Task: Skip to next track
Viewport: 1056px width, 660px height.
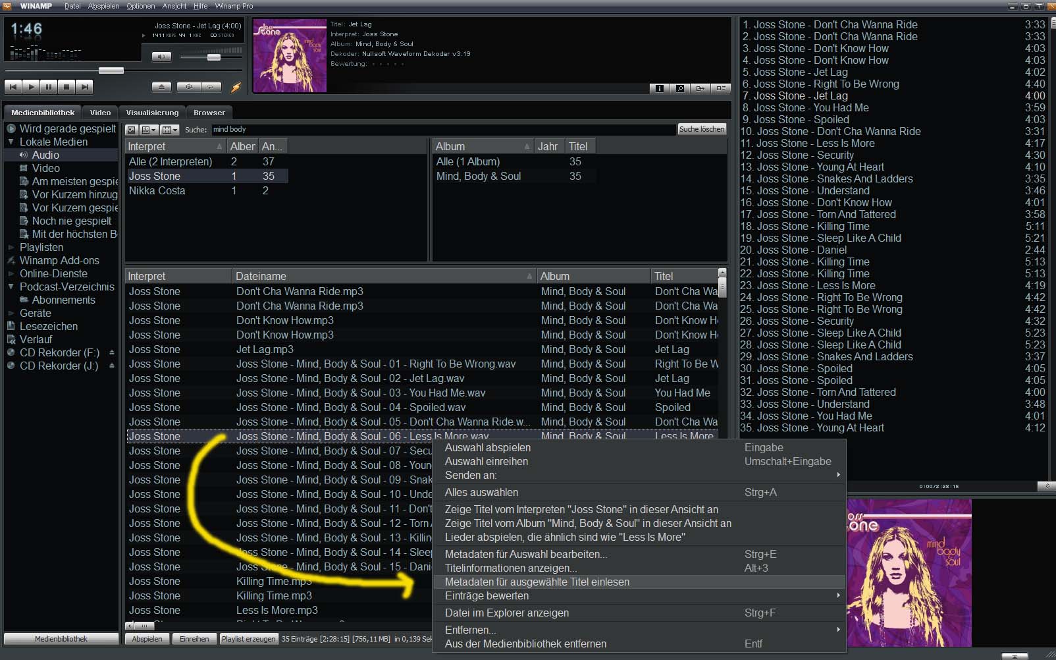Action: tap(84, 87)
